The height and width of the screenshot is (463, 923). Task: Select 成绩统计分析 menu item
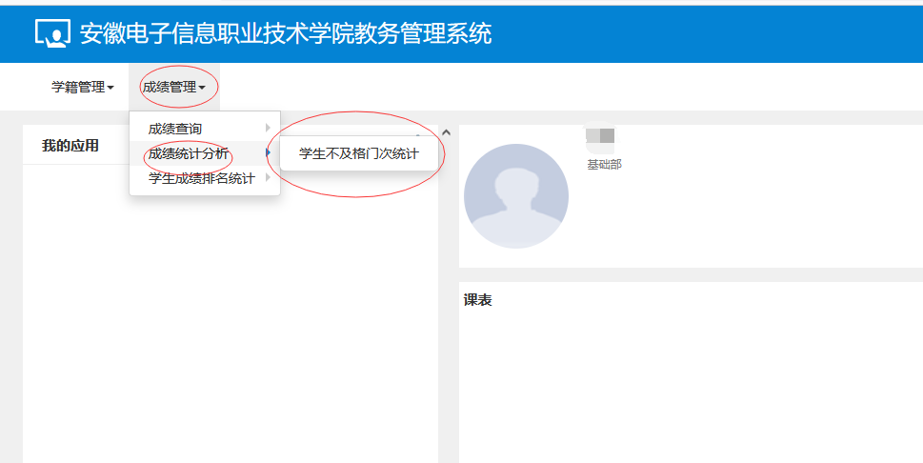click(x=189, y=153)
